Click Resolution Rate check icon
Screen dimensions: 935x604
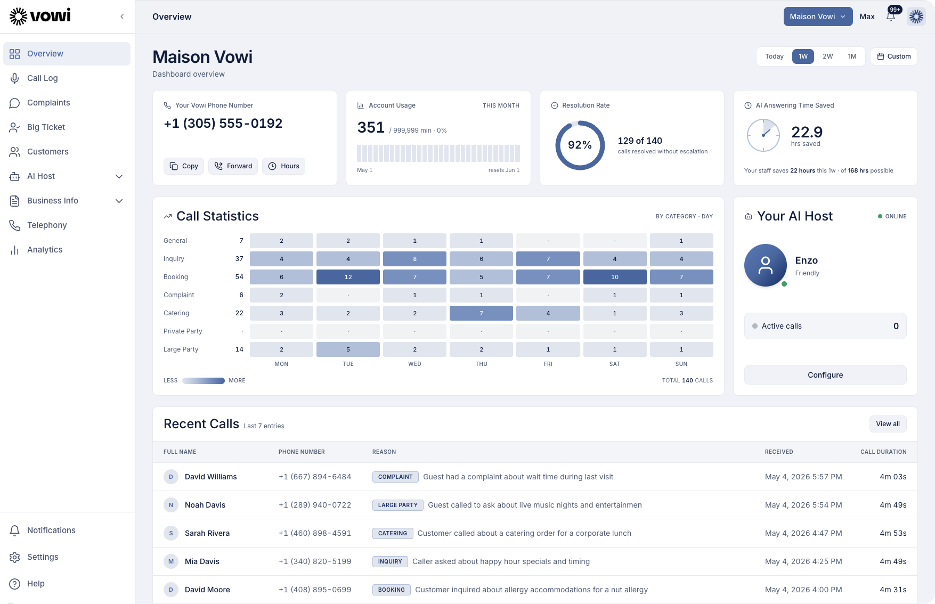tap(555, 105)
